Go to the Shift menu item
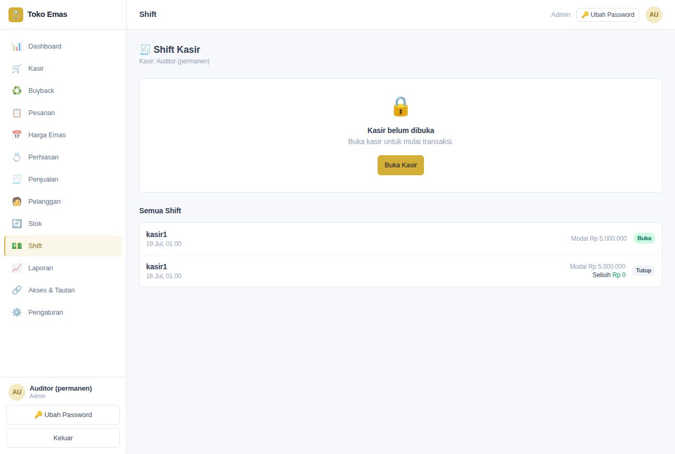Image resolution: width=675 pixels, height=454 pixels. [x=63, y=246]
